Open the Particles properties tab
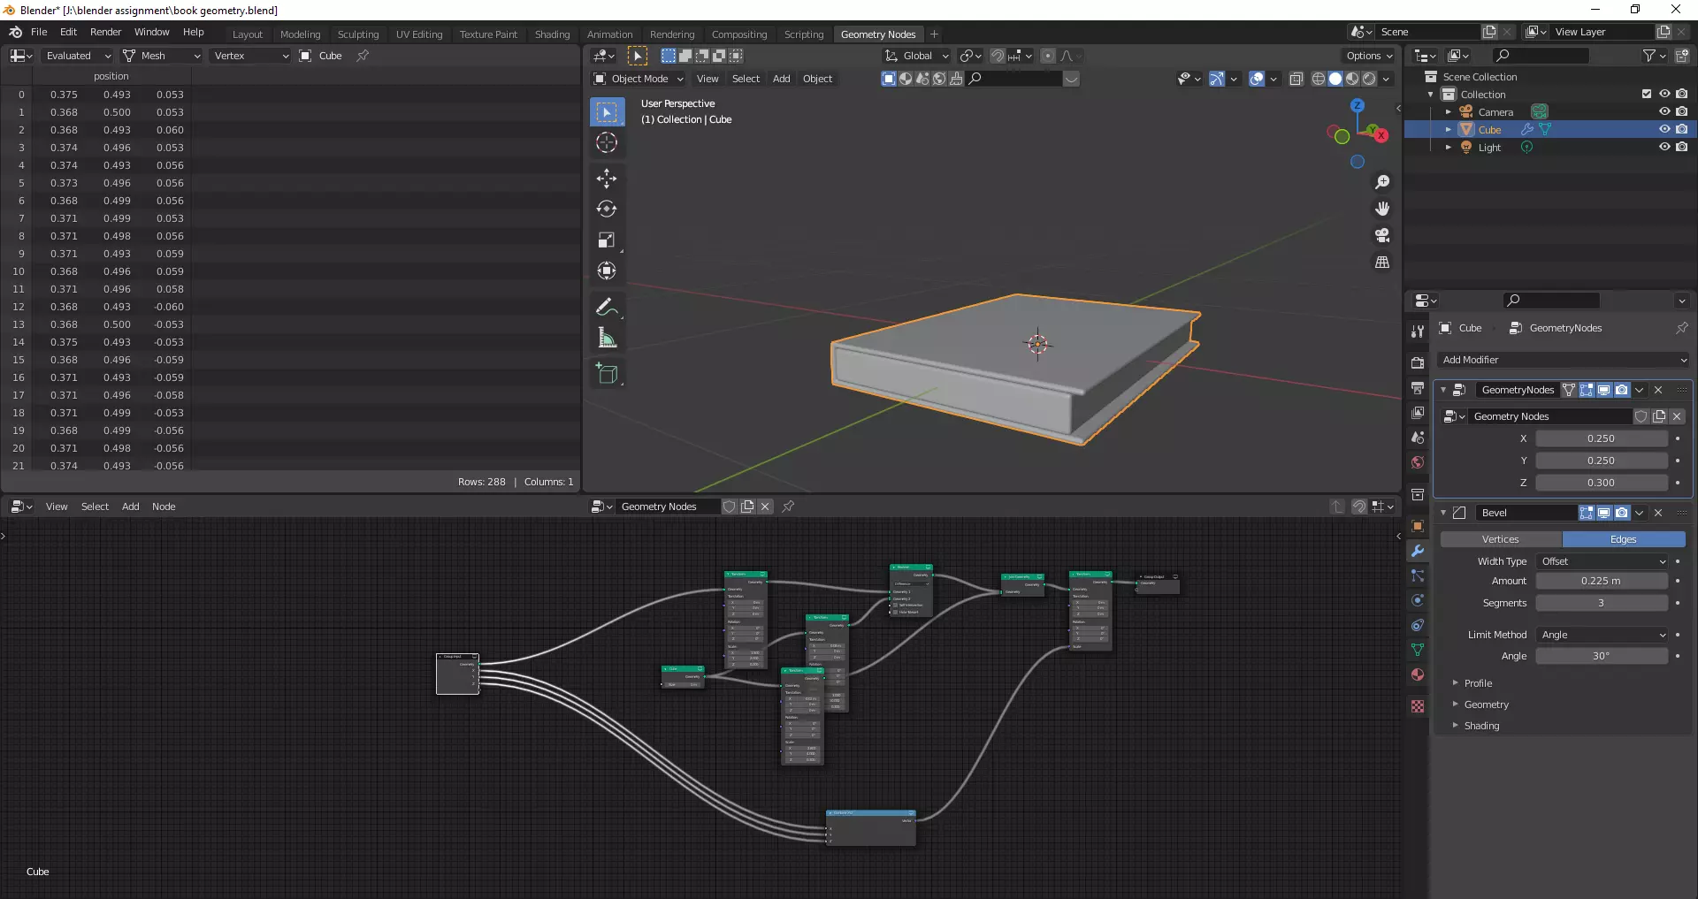Viewport: 1698px width, 899px height. click(x=1418, y=575)
